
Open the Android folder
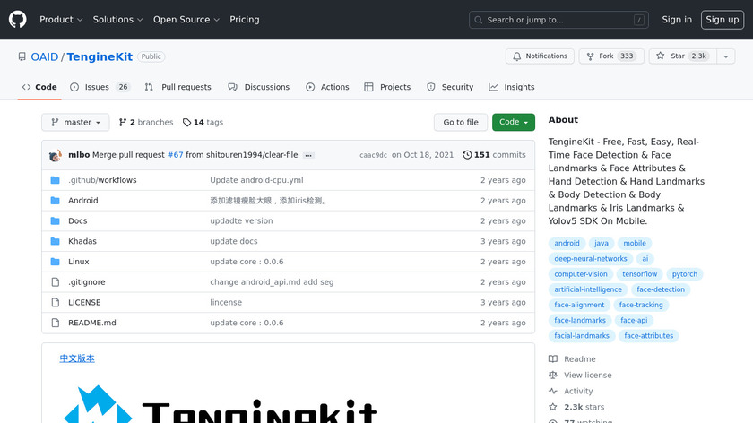(83, 200)
